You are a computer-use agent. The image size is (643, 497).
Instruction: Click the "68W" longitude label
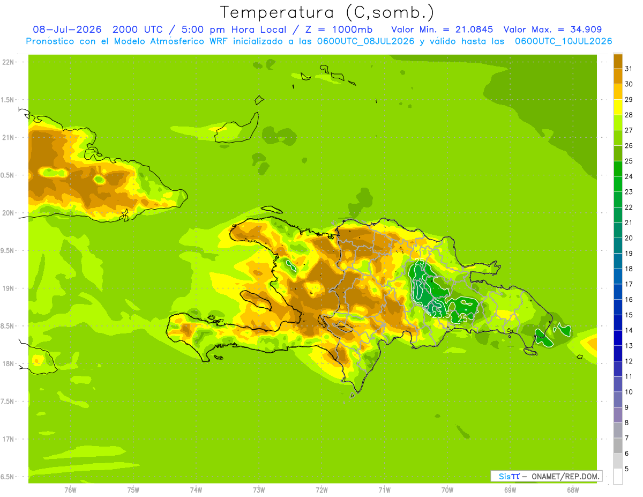[x=573, y=490]
